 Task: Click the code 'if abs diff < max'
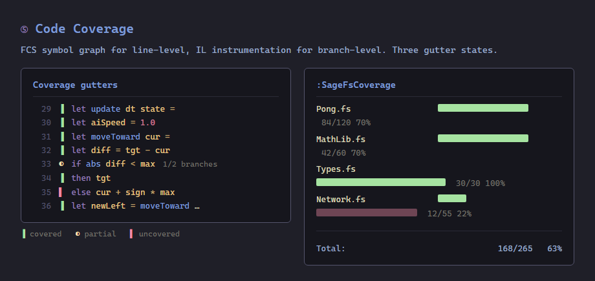click(113, 164)
